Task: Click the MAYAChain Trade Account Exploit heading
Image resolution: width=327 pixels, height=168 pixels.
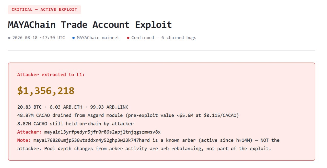Action: tap(90, 25)
